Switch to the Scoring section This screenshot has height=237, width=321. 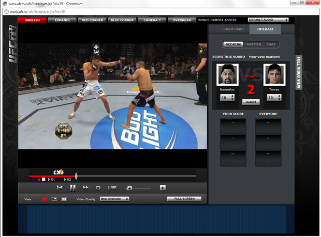(234, 44)
